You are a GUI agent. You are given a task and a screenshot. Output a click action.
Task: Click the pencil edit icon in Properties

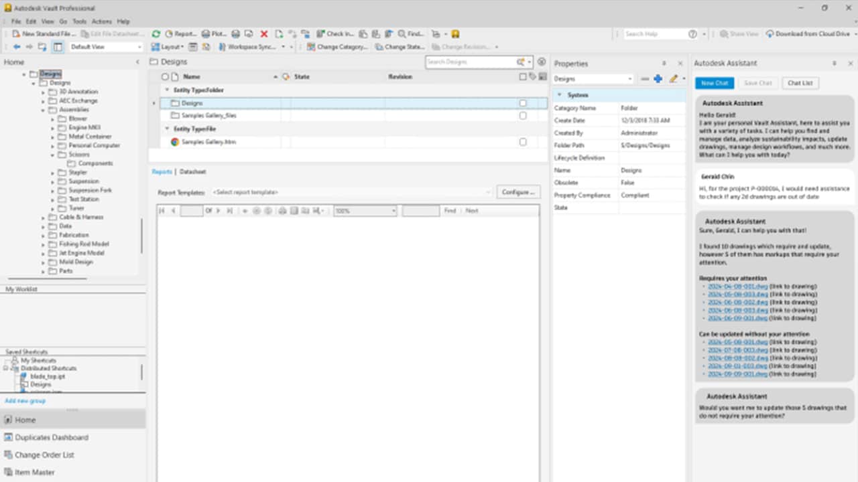(674, 79)
